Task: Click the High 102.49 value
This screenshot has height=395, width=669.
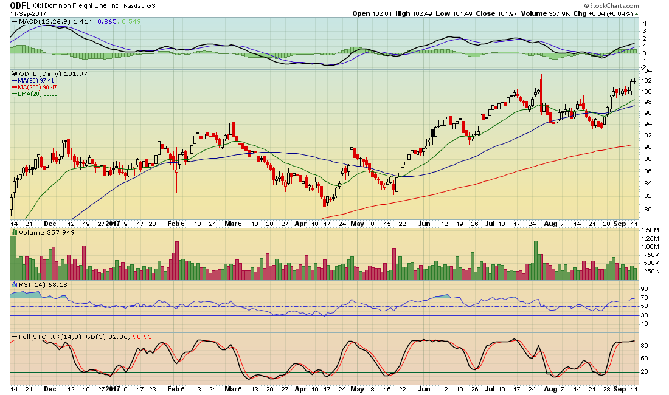Action: (414, 13)
